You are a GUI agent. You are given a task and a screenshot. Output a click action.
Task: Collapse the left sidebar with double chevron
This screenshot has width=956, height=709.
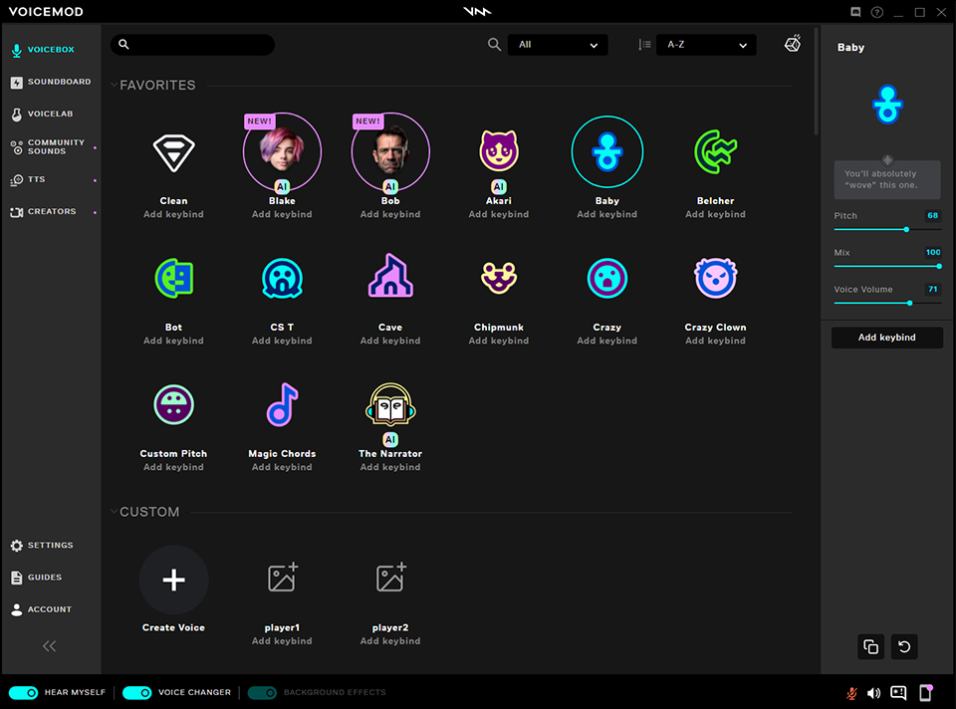click(50, 646)
